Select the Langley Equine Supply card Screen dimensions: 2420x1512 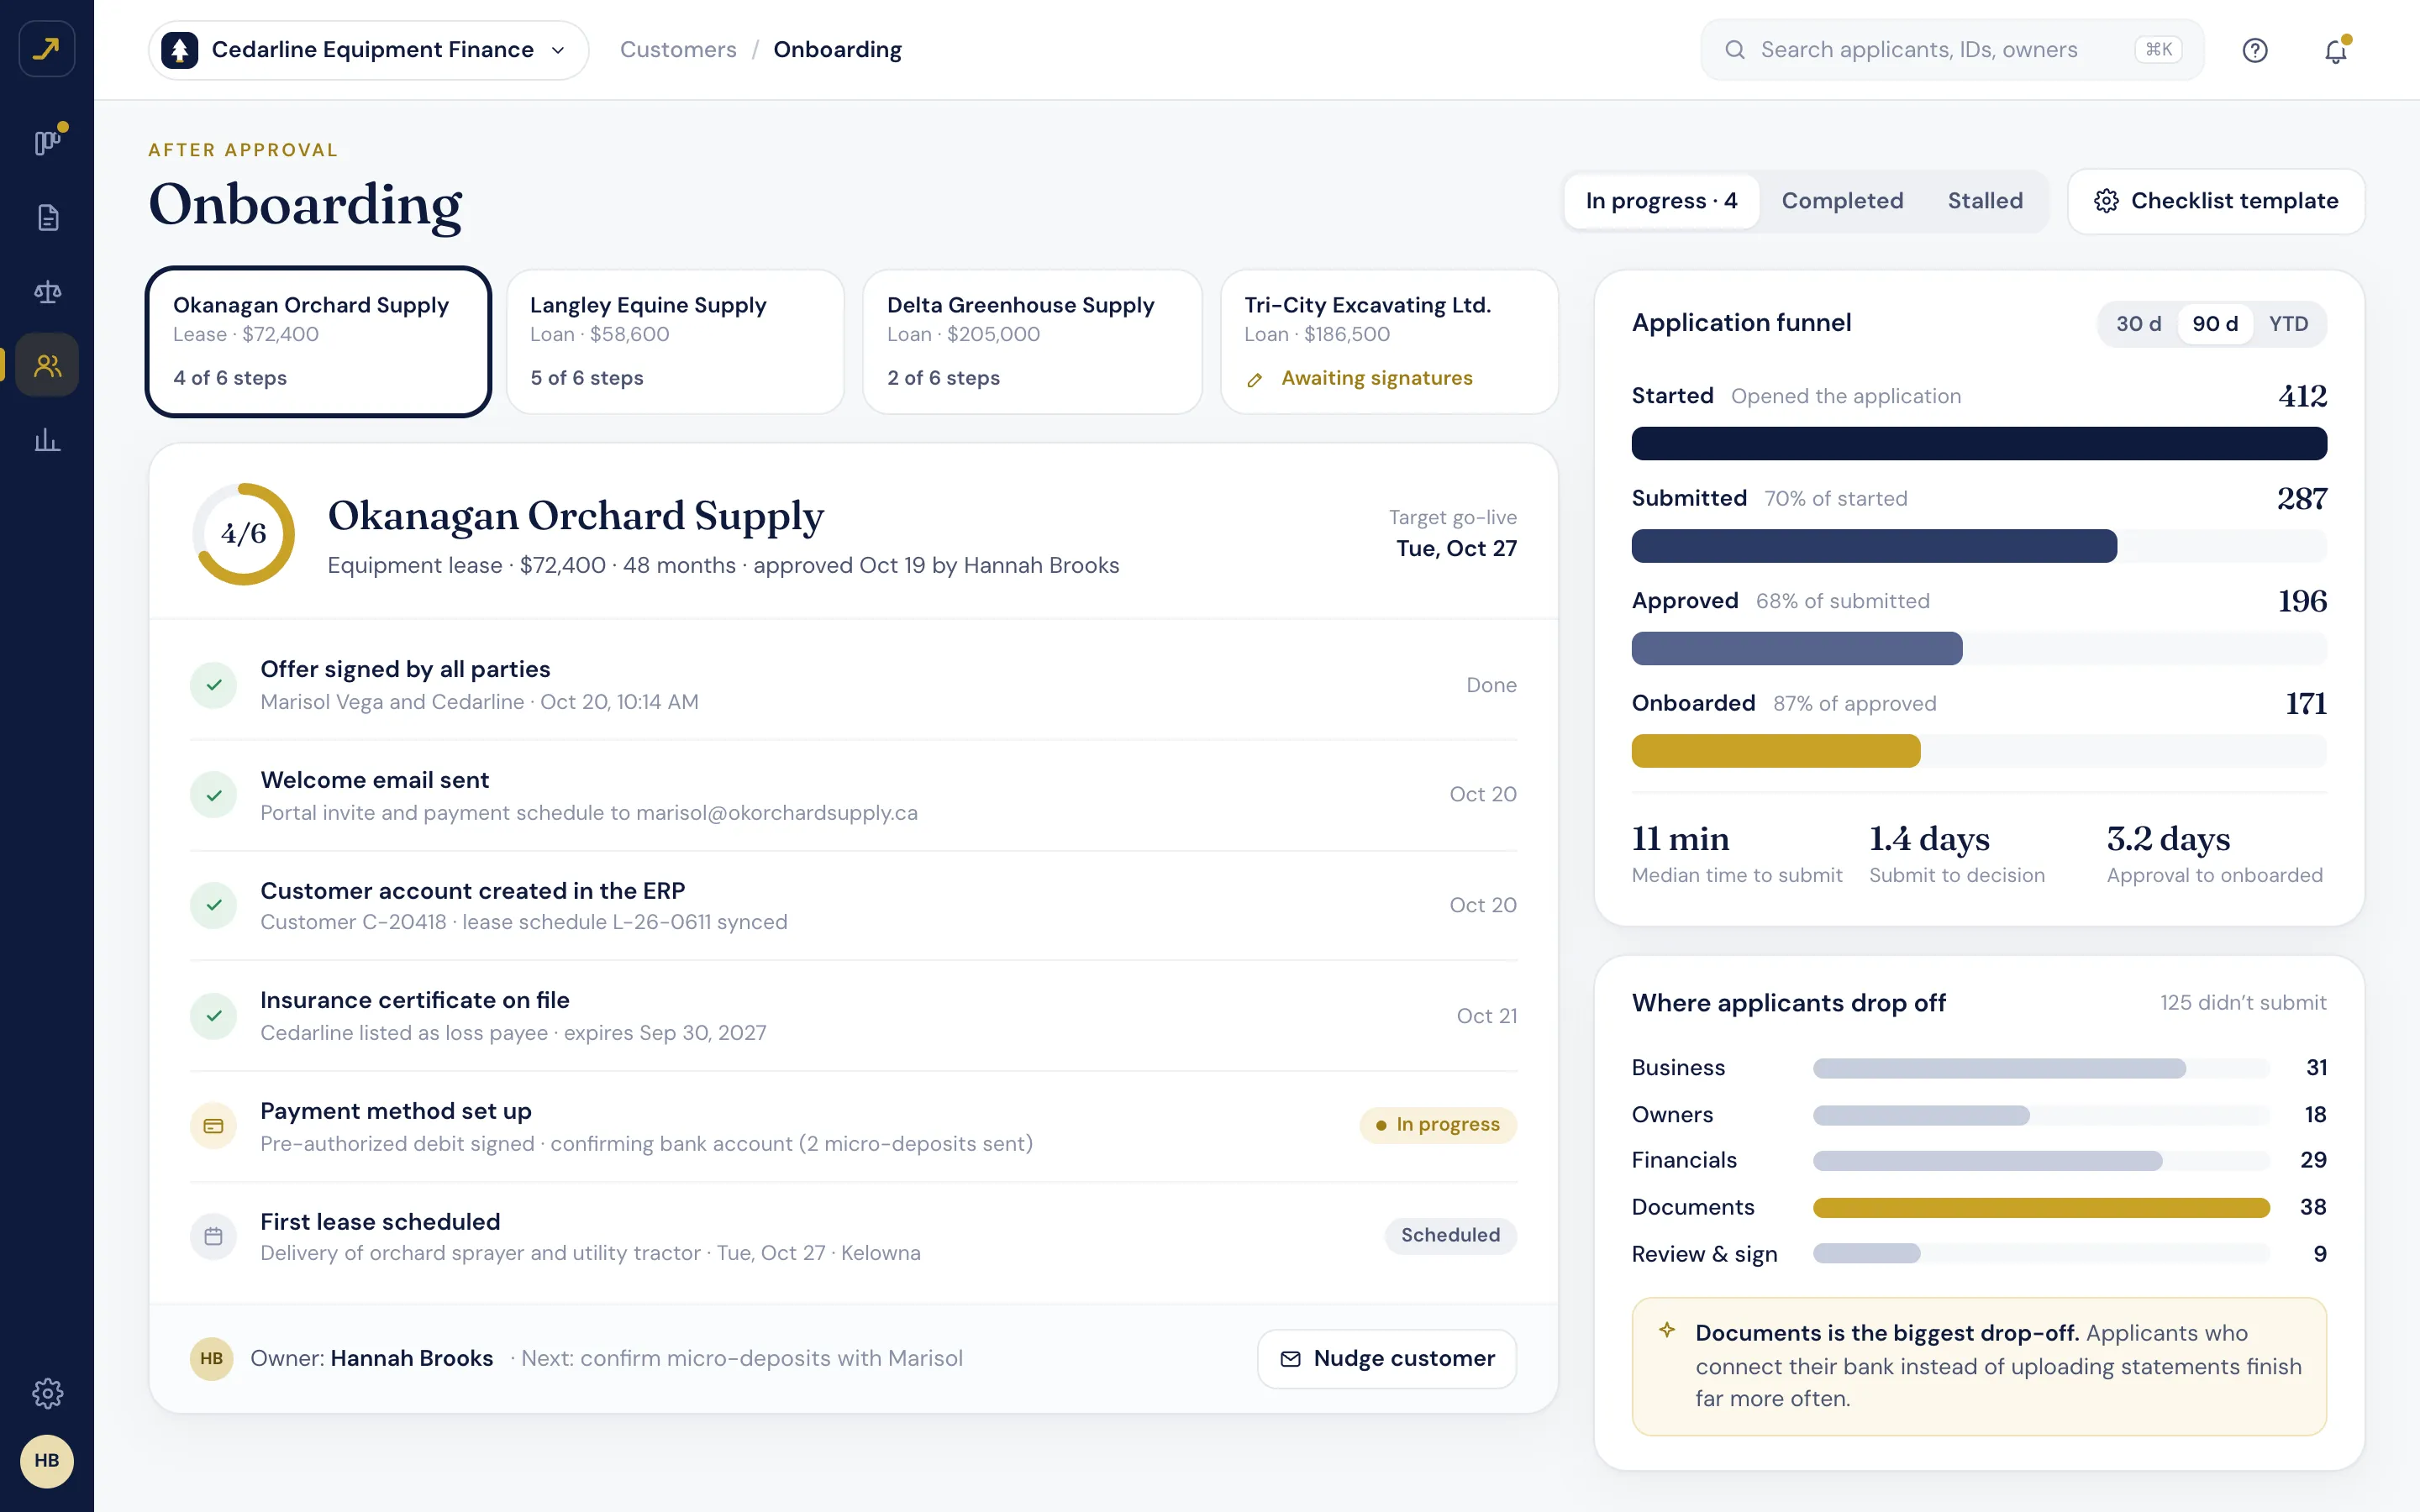(676, 341)
